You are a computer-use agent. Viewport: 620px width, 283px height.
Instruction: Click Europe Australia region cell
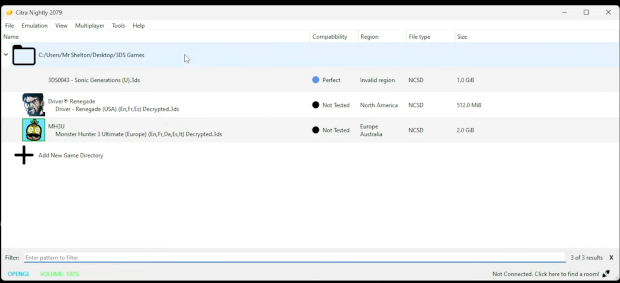pyautogui.click(x=371, y=130)
